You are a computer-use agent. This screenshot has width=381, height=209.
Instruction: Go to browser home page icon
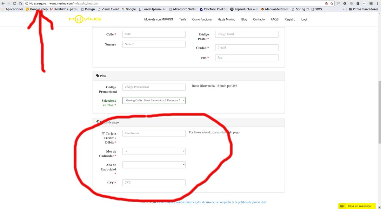click(x=20, y=3)
